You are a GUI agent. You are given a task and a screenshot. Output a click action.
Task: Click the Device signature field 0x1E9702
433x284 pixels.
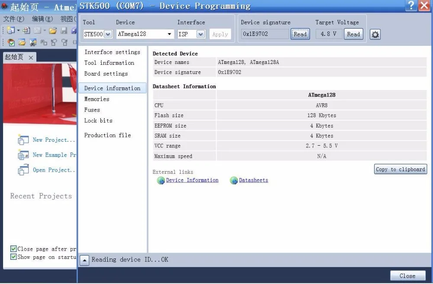point(265,34)
